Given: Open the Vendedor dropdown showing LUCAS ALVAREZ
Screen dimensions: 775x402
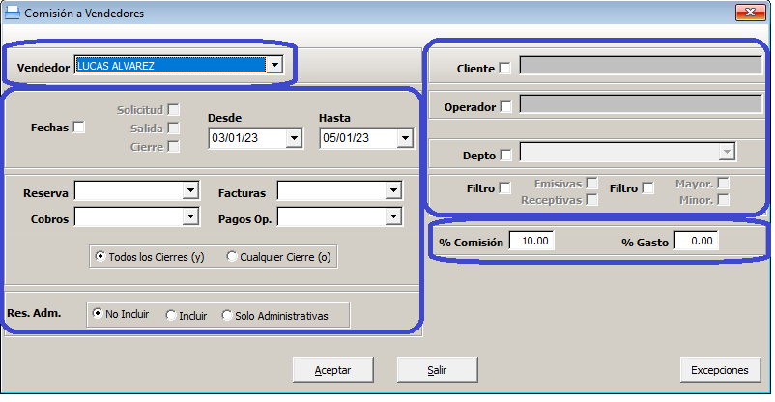Looking at the screenshot, I should point(274,65).
